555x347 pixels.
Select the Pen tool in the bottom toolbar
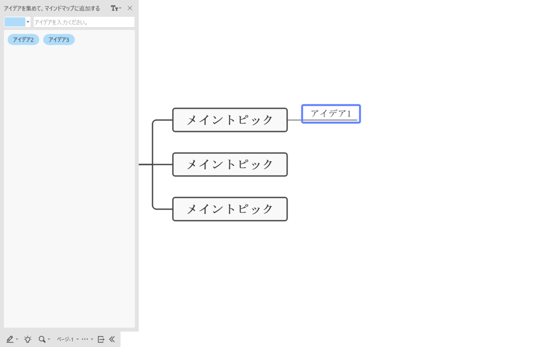[x=10, y=339]
